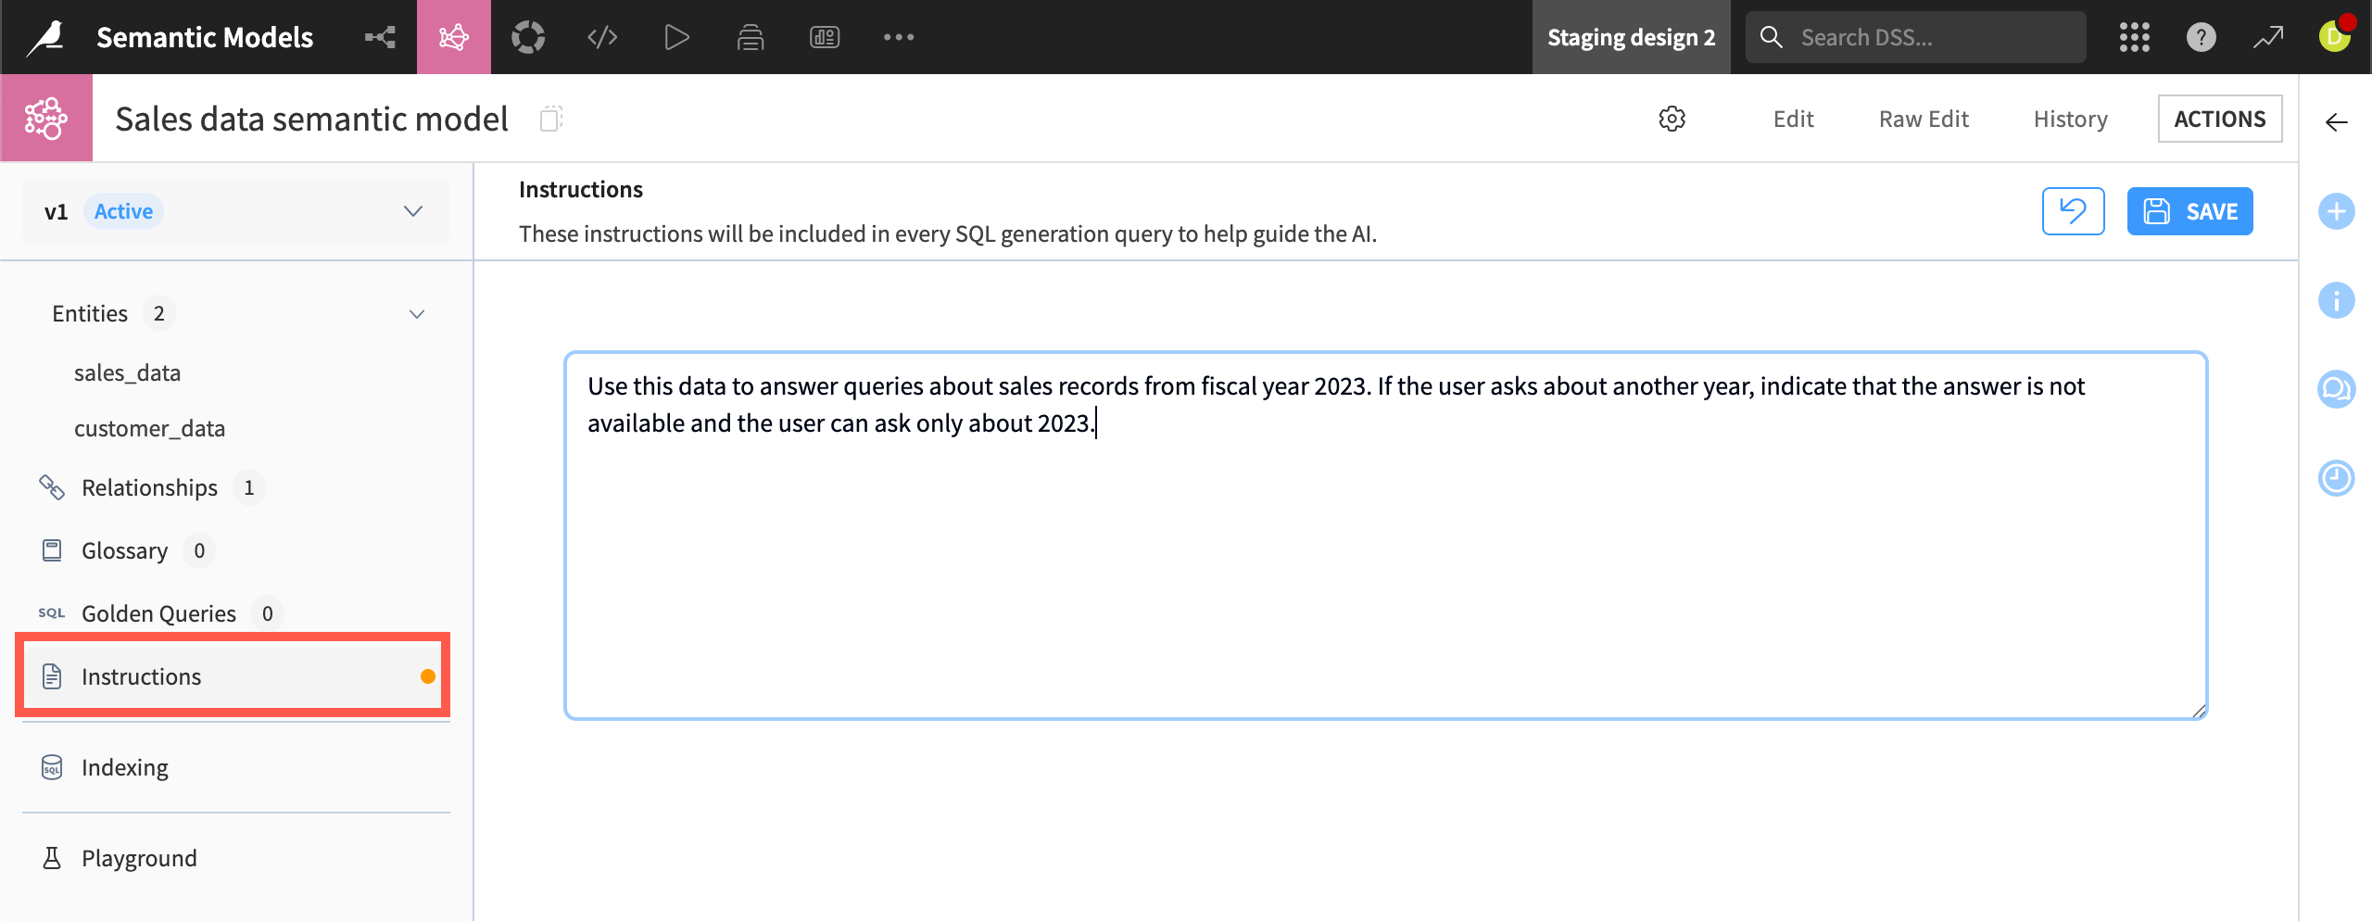Open the semantic model settings gear
The height and width of the screenshot is (921, 2372).
[1672, 119]
